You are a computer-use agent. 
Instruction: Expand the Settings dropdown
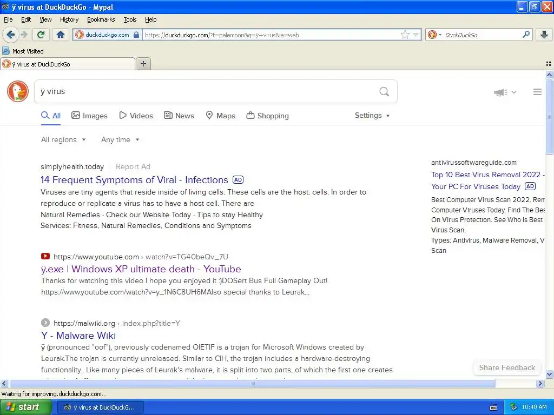pos(372,116)
